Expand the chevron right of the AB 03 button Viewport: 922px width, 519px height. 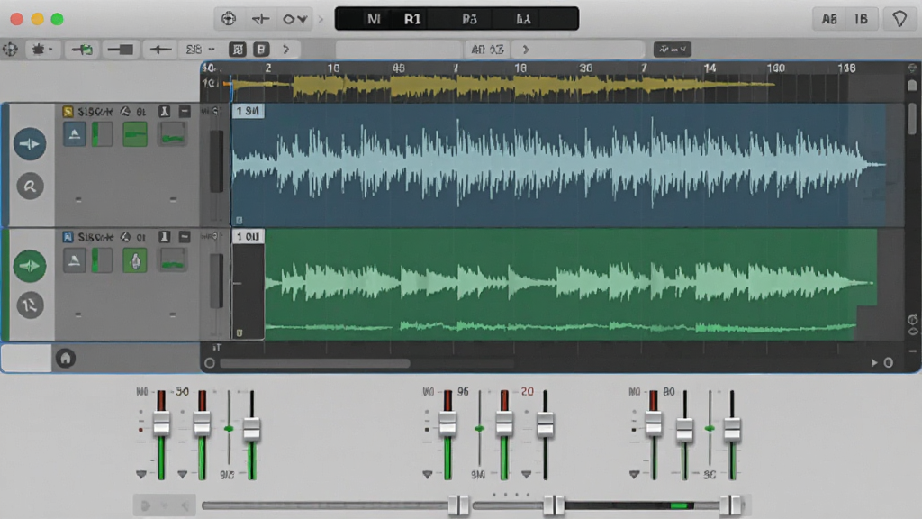tap(526, 50)
